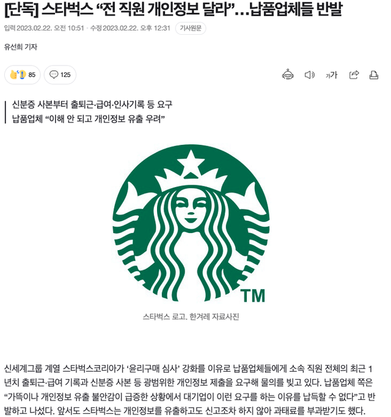Viewport: 391px width, 417px height.
Task: Open comments via speech bubble 125
Action: [60, 75]
